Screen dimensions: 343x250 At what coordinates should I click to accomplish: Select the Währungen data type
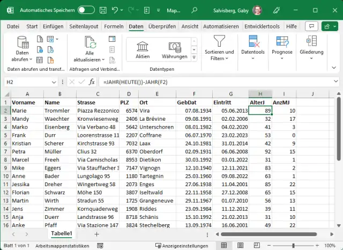click(x=175, y=50)
